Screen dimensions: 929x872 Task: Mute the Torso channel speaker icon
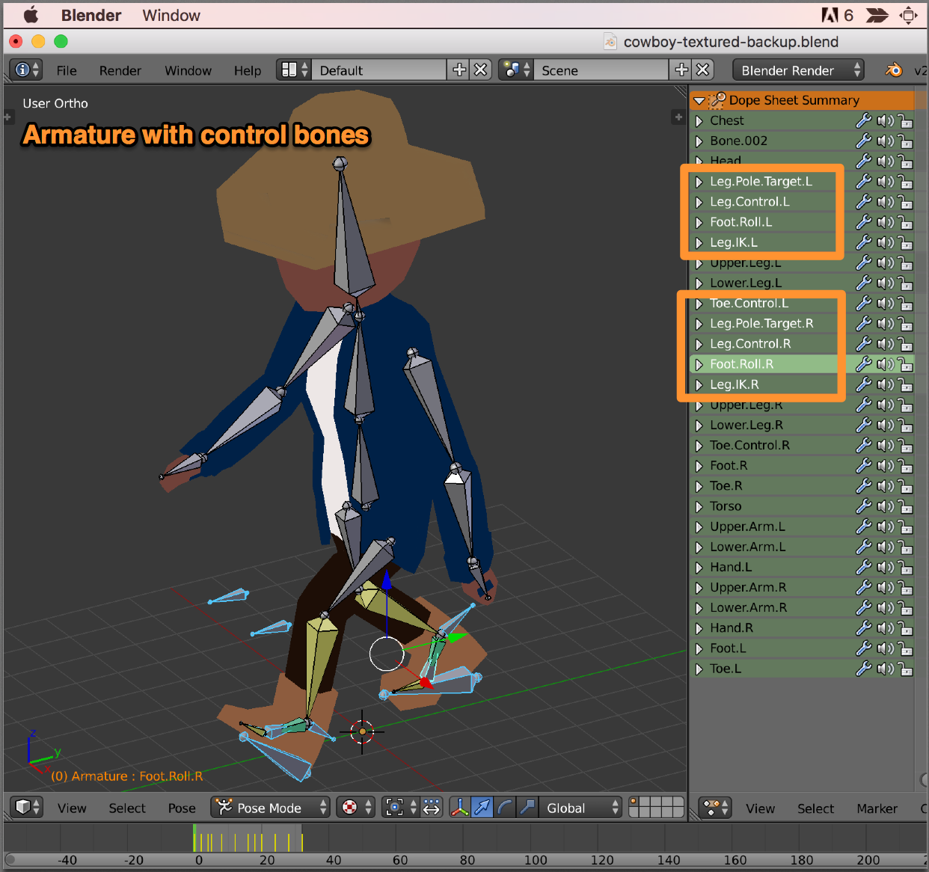[x=885, y=506]
